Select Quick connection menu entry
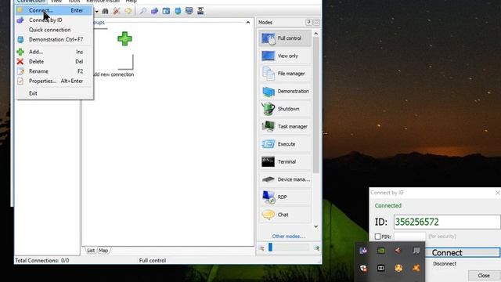This screenshot has width=501, height=282. [x=54, y=30]
